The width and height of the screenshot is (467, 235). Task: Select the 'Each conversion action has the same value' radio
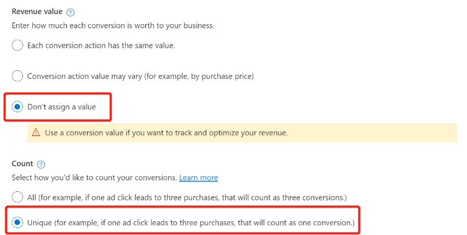coord(17,46)
